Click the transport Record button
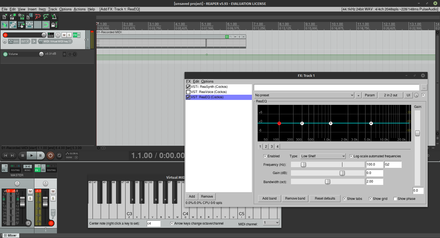 click(50, 156)
